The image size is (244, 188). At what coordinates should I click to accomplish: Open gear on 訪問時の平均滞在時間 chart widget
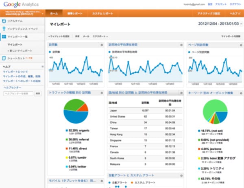tap(182, 45)
